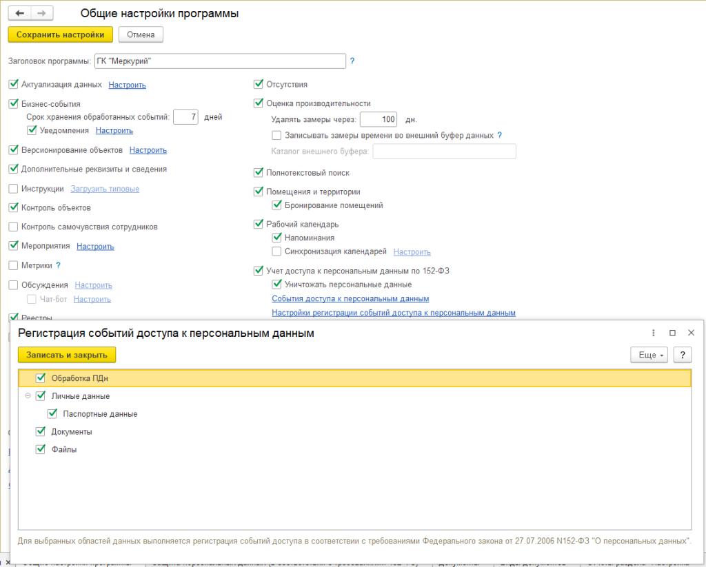This screenshot has width=706, height=567.
Task: Open the Еще dropdown menu
Action: [649, 355]
